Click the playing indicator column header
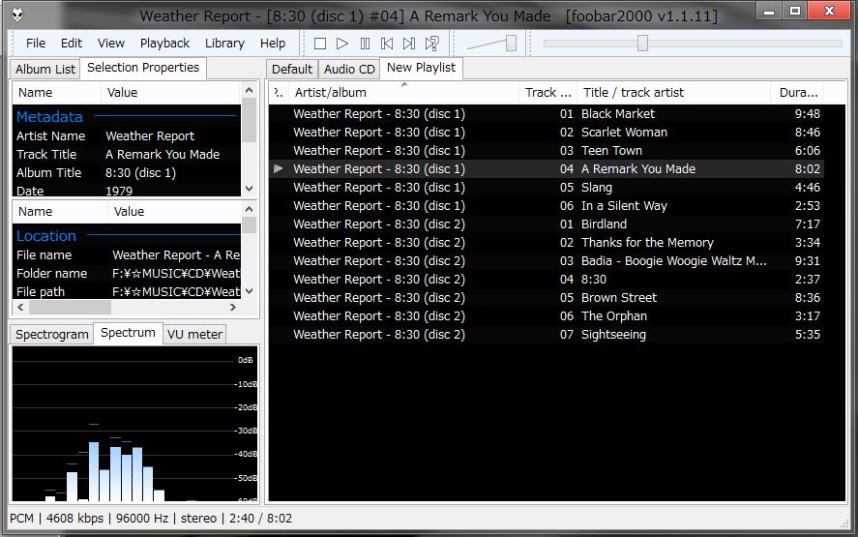The image size is (858, 537). tap(280, 93)
